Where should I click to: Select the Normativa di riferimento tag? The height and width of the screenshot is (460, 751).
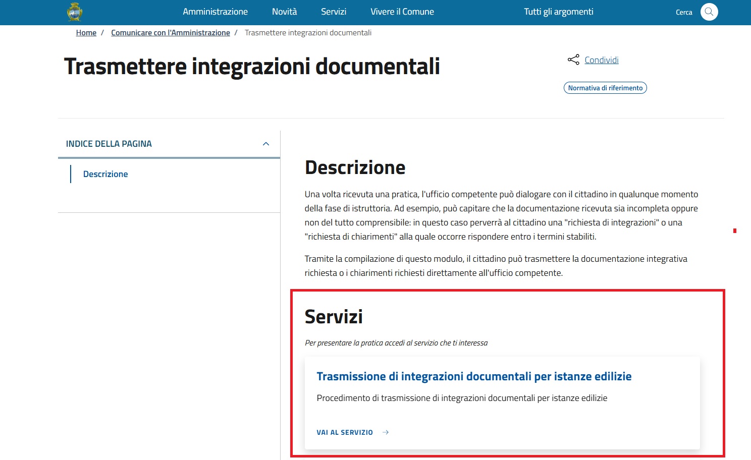coord(605,88)
